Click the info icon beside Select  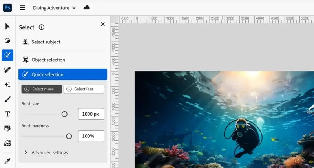(x=42, y=27)
